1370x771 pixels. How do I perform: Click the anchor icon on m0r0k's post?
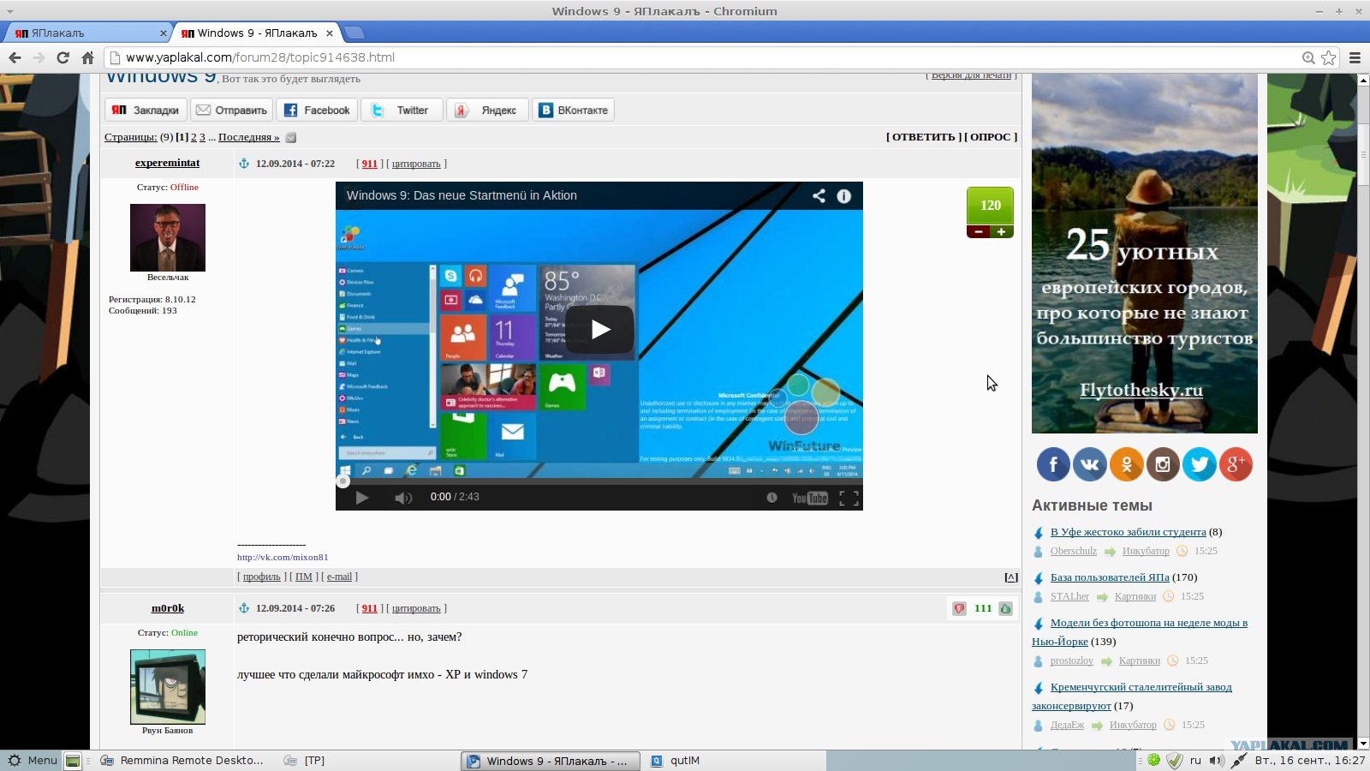243,608
